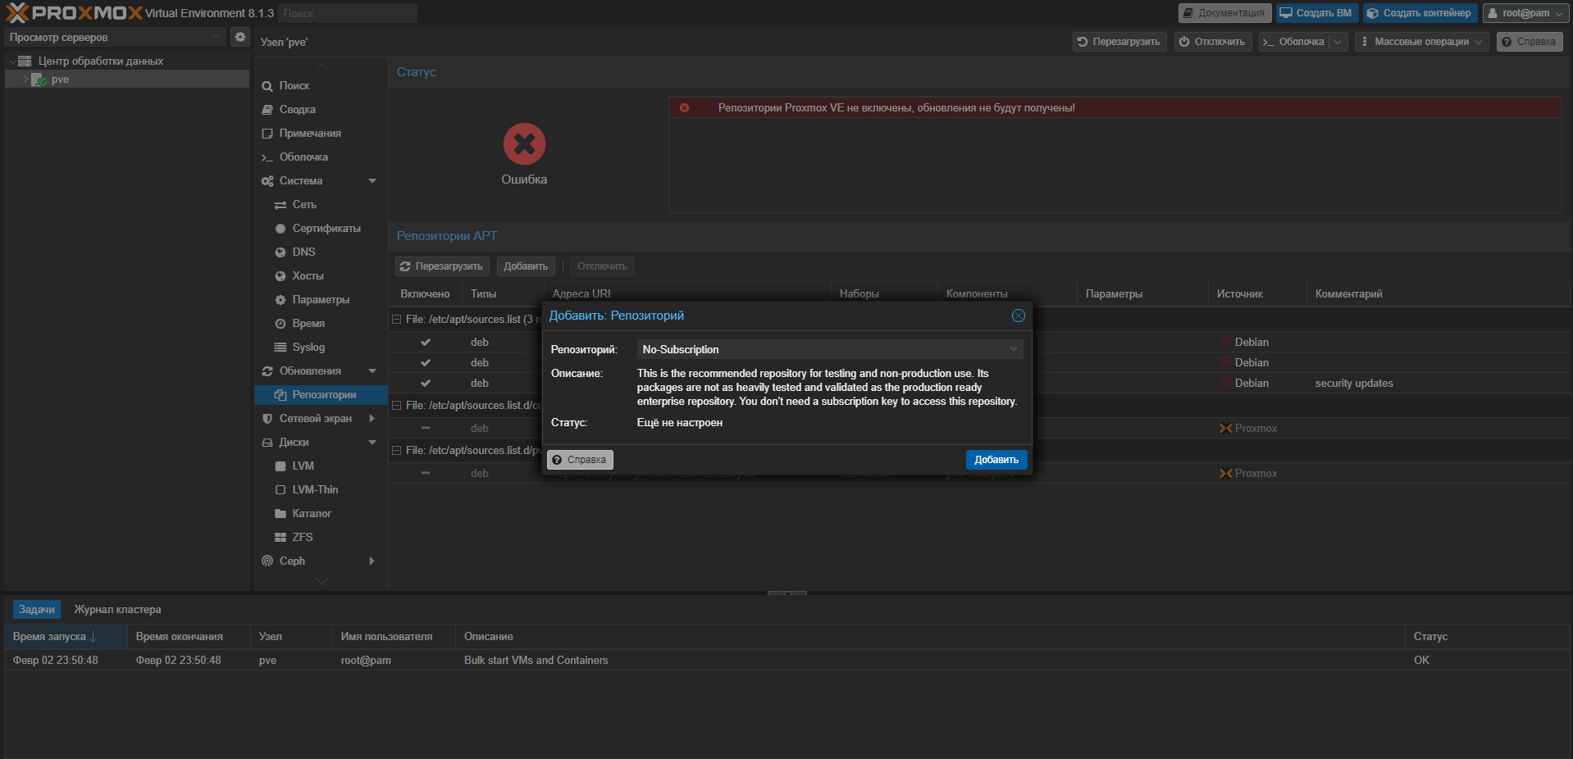
Task: Open Поиск in node menu
Action: (321, 85)
